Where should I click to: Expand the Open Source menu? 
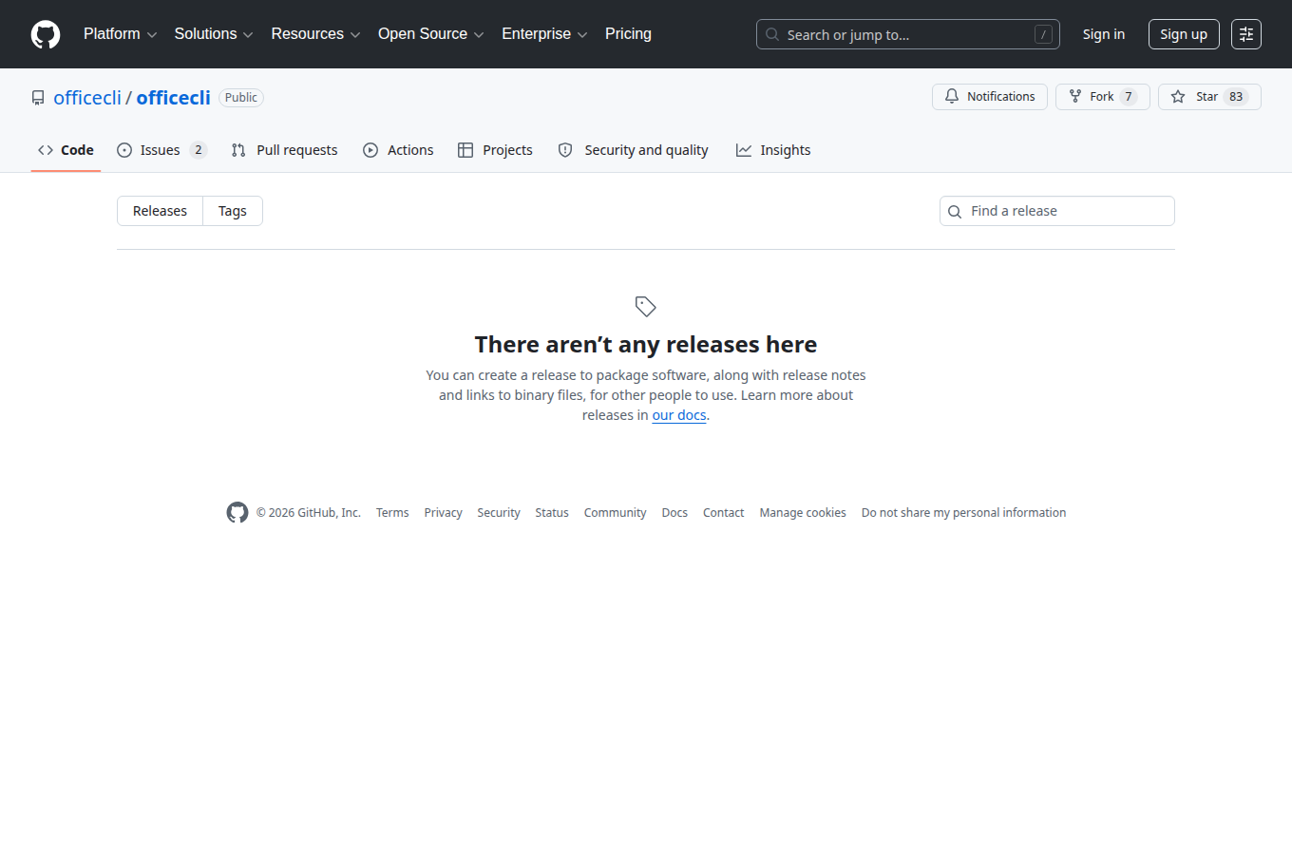430,34
